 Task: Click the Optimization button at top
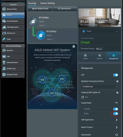point(65,9)
